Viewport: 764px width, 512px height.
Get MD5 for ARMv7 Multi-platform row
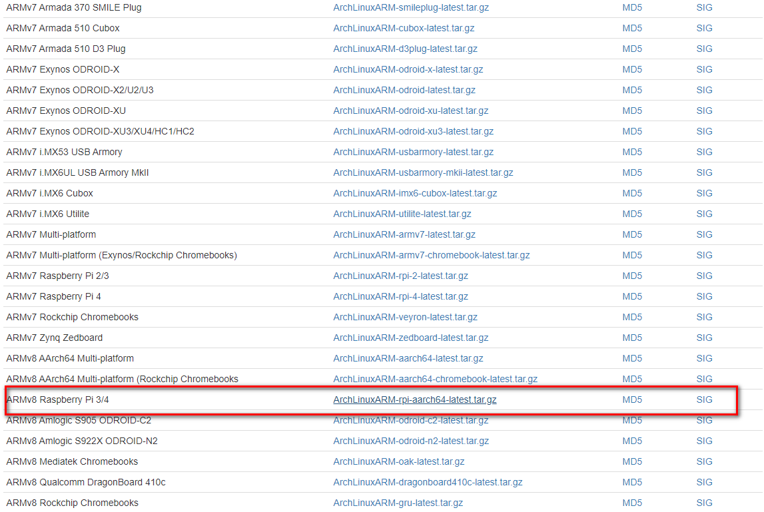click(x=632, y=234)
